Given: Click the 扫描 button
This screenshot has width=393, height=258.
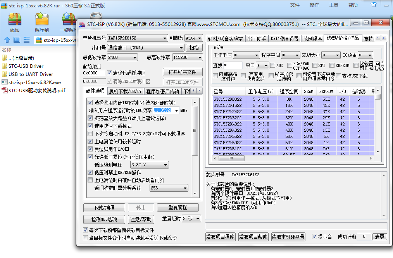Looking at the screenshot, I should click(x=194, y=48).
